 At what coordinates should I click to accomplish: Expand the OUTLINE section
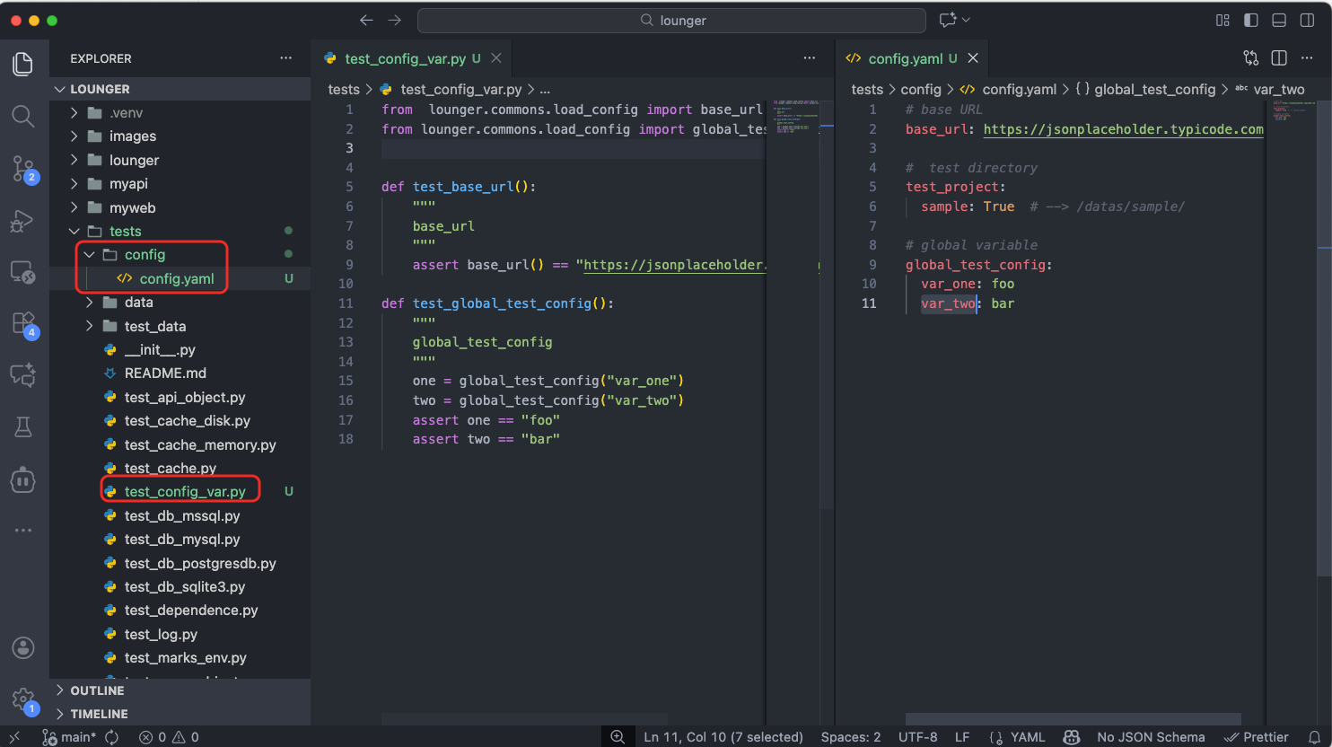point(97,690)
